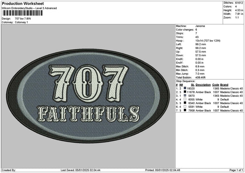245x173 pixels.
Task: Click the 'Description' column header
Action: coord(203,85)
